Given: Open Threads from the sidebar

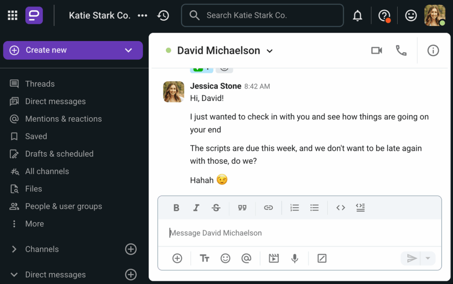Looking at the screenshot, I should [x=40, y=84].
